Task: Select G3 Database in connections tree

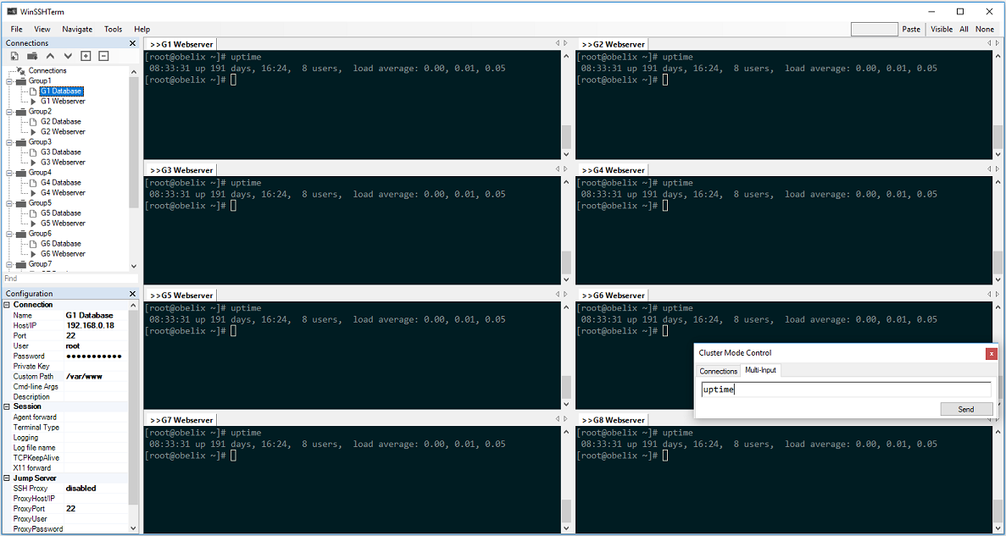Action: 61,152
